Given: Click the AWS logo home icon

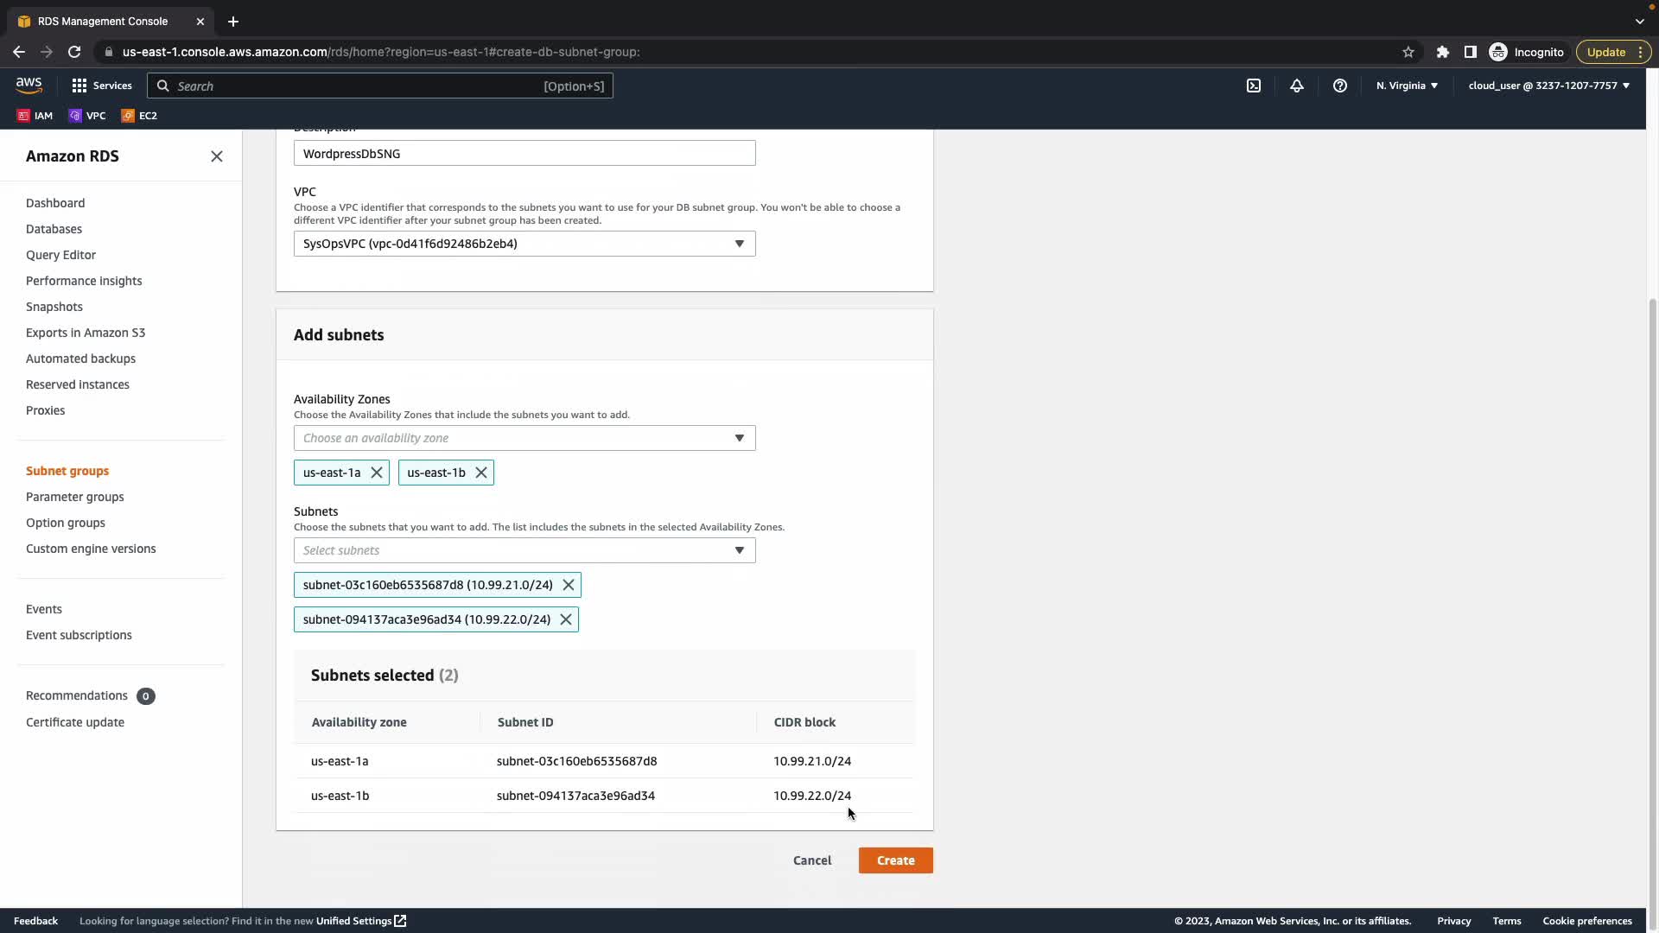Looking at the screenshot, I should coord(29,85).
